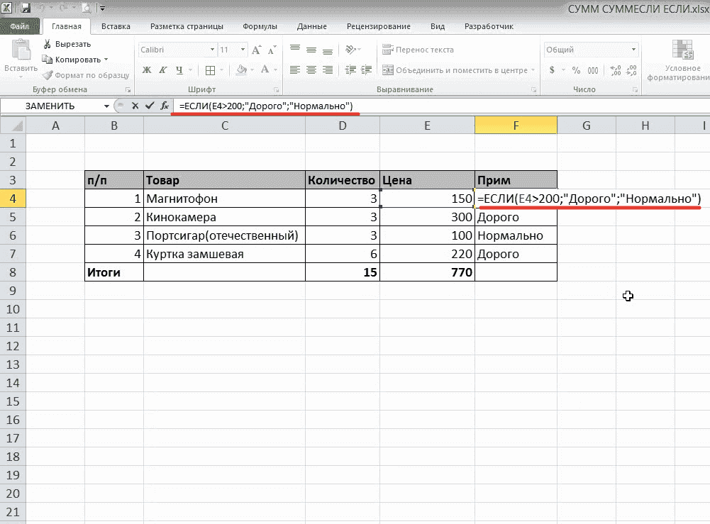Expand the Calibri font name dropdown
The width and height of the screenshot is (710, 524).
pyautogui.click(x=212, y=50)
